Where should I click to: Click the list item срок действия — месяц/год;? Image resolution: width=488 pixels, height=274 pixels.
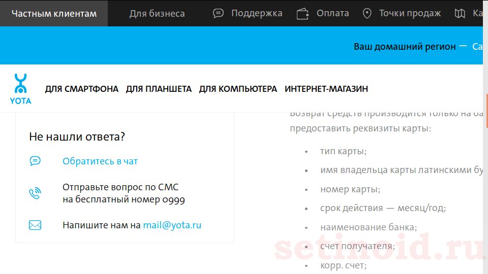[383, 208]
